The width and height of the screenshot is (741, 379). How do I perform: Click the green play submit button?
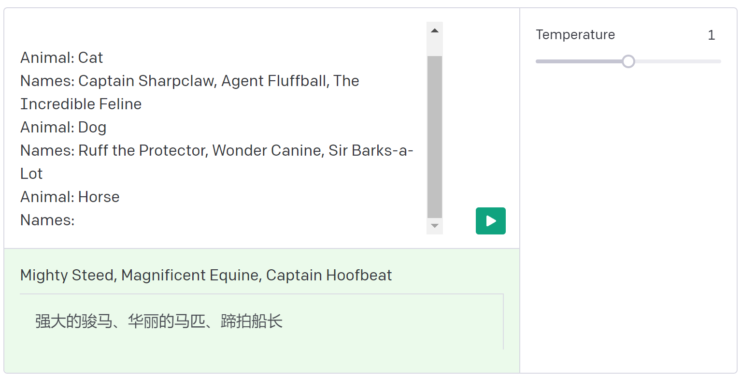pyautogui.click(x=490, y=221)
